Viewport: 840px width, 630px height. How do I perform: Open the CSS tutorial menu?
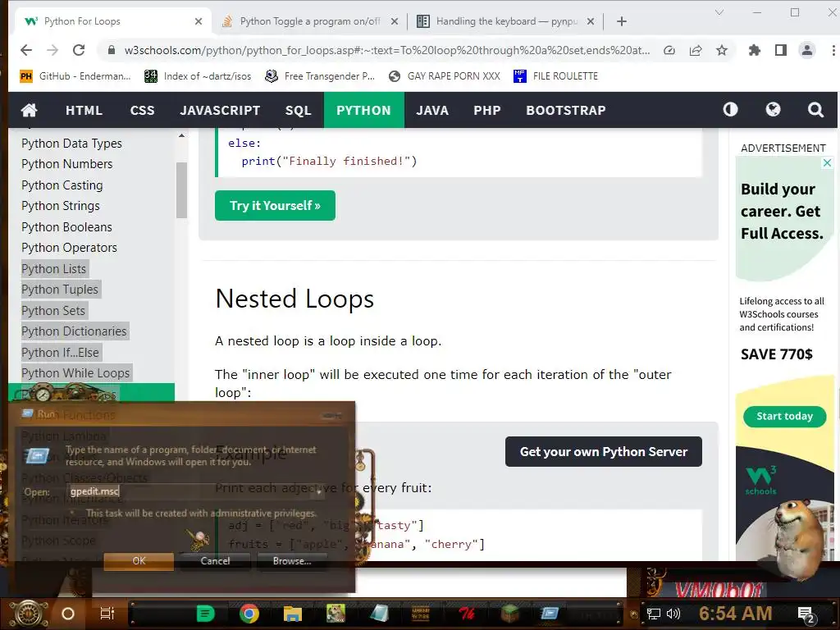[x=142, y=111]
